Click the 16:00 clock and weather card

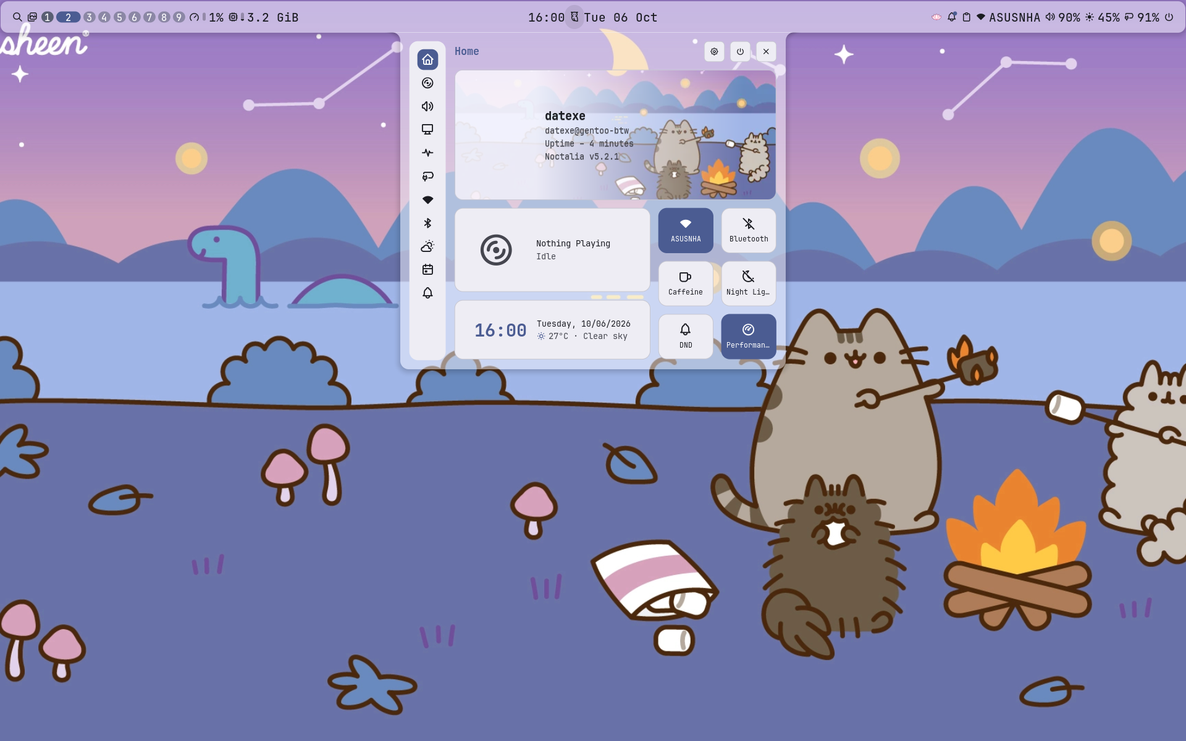552,330
